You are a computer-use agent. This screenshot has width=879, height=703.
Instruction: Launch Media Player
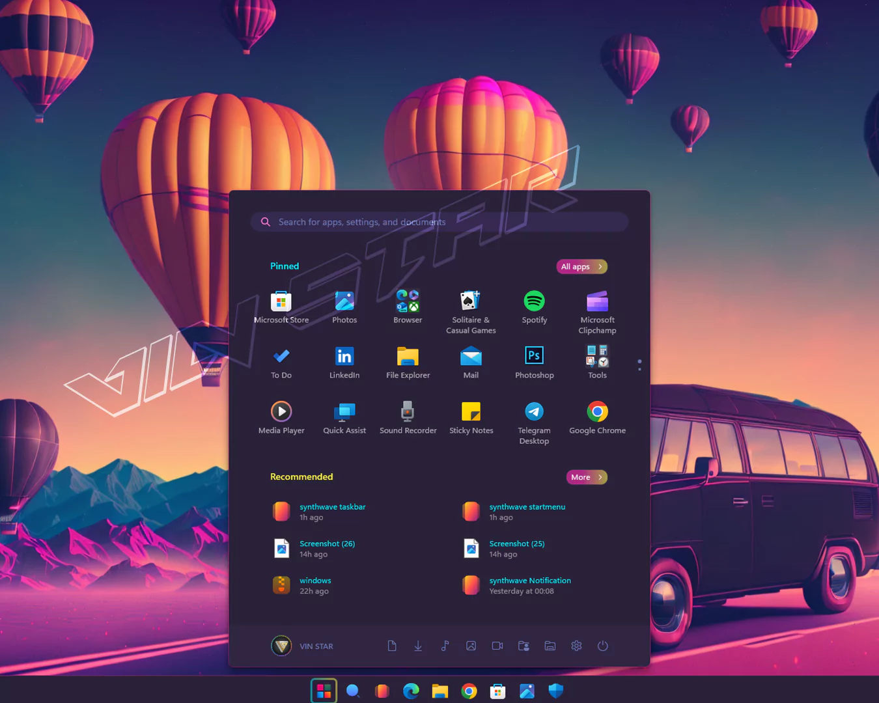[x=281, y=417]
